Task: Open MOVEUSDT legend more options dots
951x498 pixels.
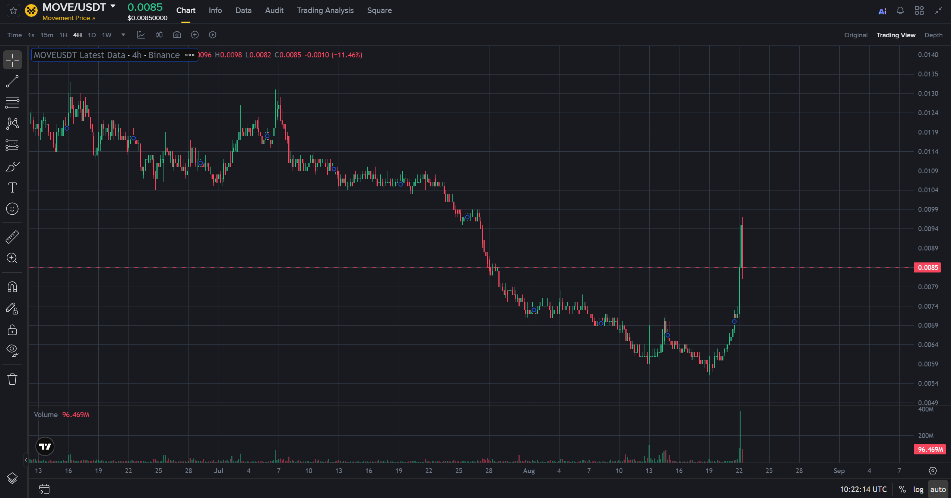Action: pyautogui.click(x=190, y=55)
